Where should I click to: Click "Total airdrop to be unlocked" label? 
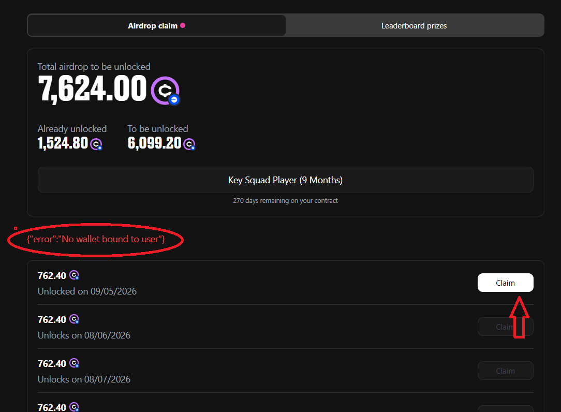tap(94, 67)
